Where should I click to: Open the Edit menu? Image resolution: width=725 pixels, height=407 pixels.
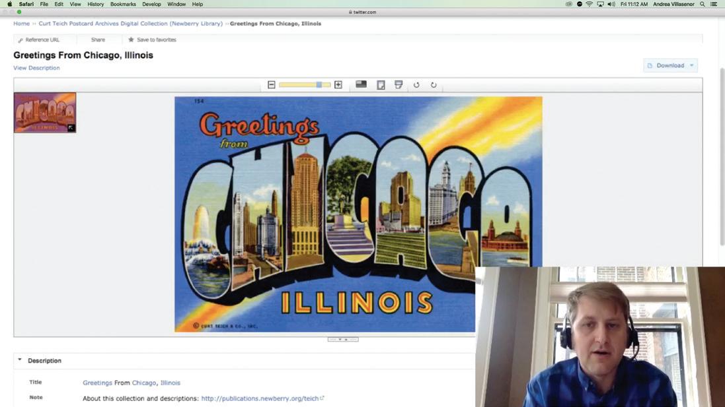[59, 4]
